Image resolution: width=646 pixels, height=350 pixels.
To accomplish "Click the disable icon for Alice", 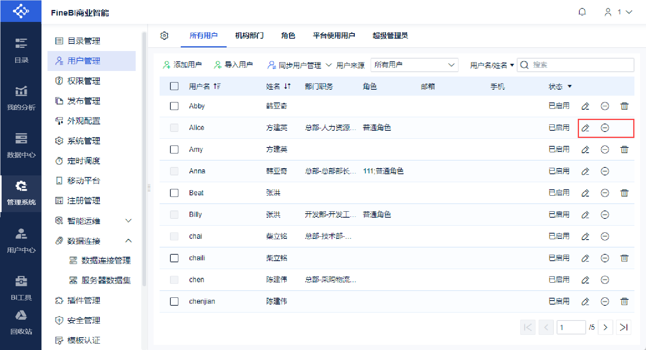I will pyautogui.click(x=605, y=128).
